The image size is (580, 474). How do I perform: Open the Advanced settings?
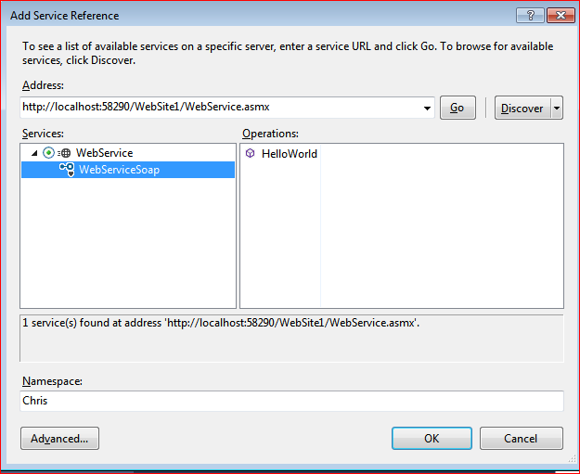(60, 439)
